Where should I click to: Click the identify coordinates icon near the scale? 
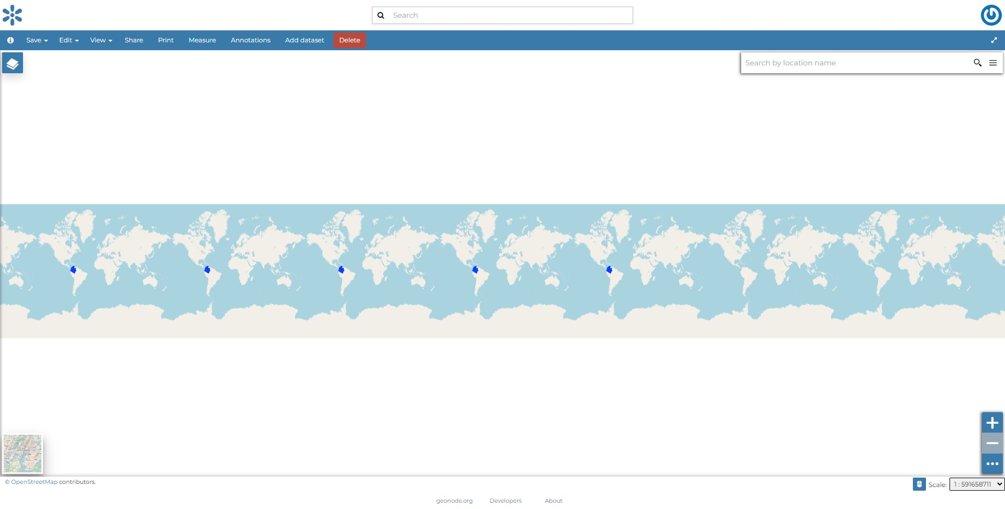(920, 484)
